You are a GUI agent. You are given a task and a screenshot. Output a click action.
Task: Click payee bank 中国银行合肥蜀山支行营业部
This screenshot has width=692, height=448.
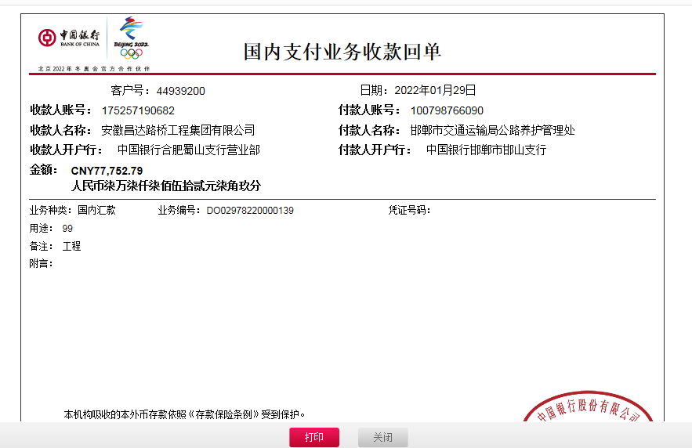pyautogui.click(x=188, y=150)
